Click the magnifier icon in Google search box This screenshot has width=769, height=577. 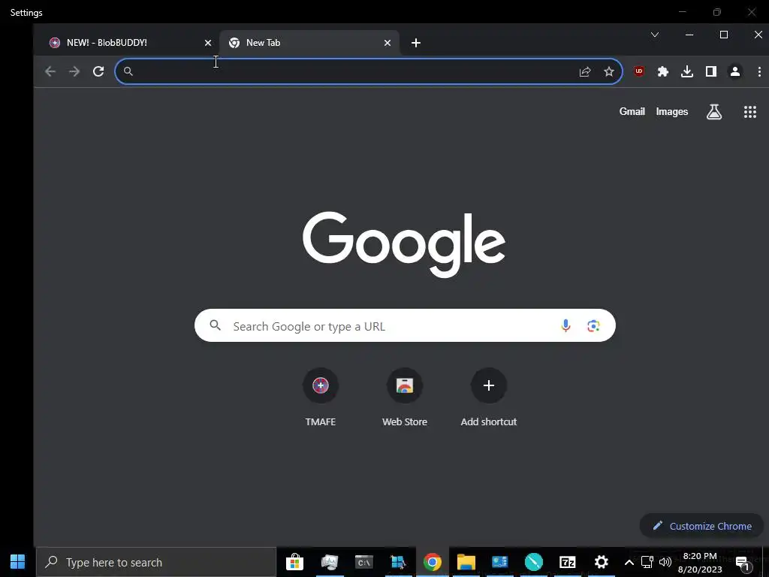[x=215, y=325]
